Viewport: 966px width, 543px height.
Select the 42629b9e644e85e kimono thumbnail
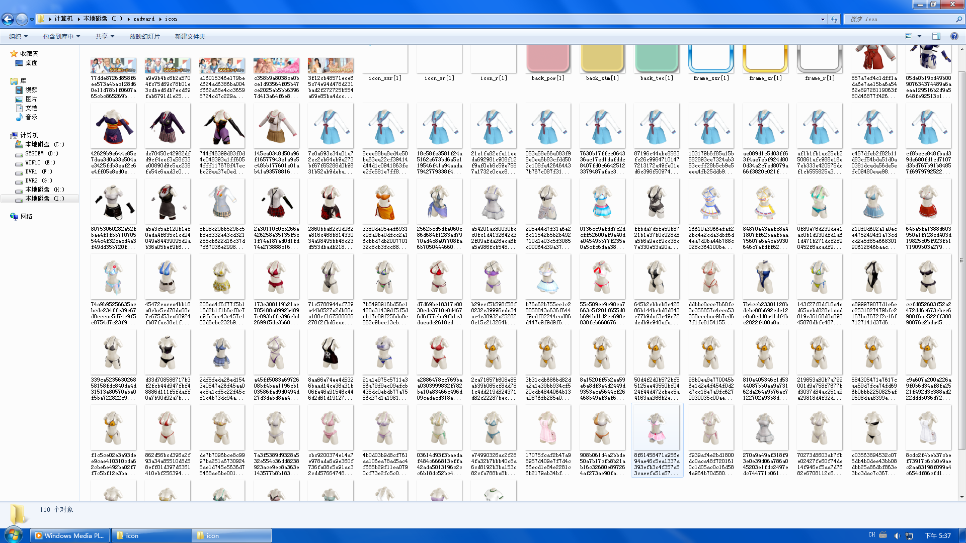coord(113,126)
